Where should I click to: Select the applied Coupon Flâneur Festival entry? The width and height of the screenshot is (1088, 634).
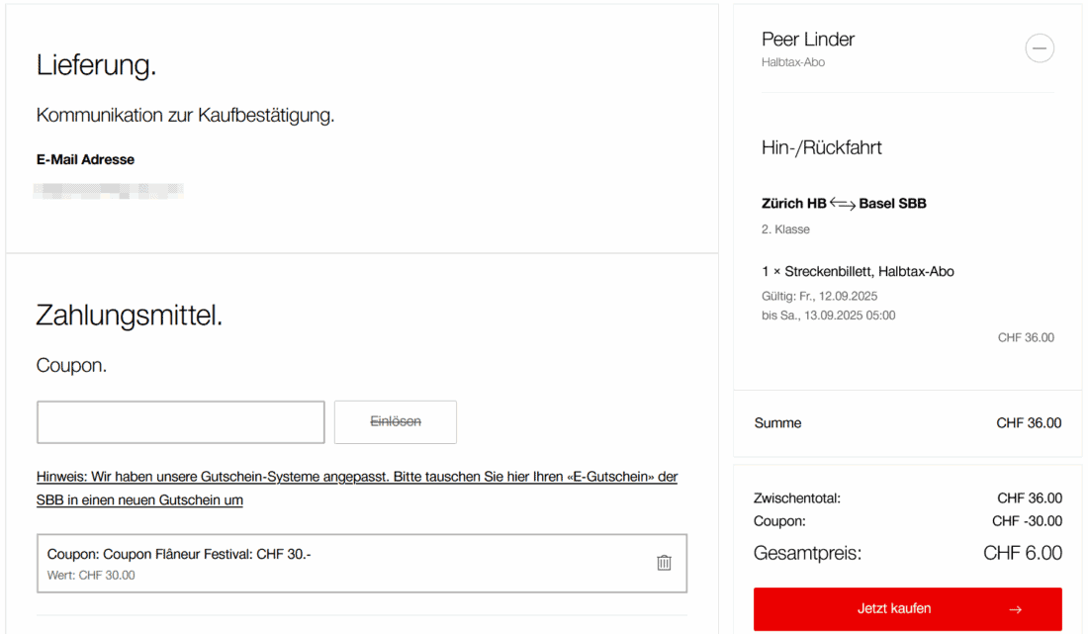click(179, 555)
